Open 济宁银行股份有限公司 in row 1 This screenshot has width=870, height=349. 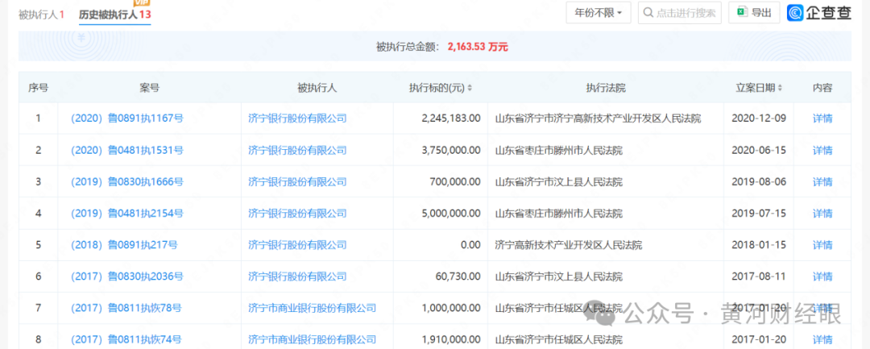[297, 118]
